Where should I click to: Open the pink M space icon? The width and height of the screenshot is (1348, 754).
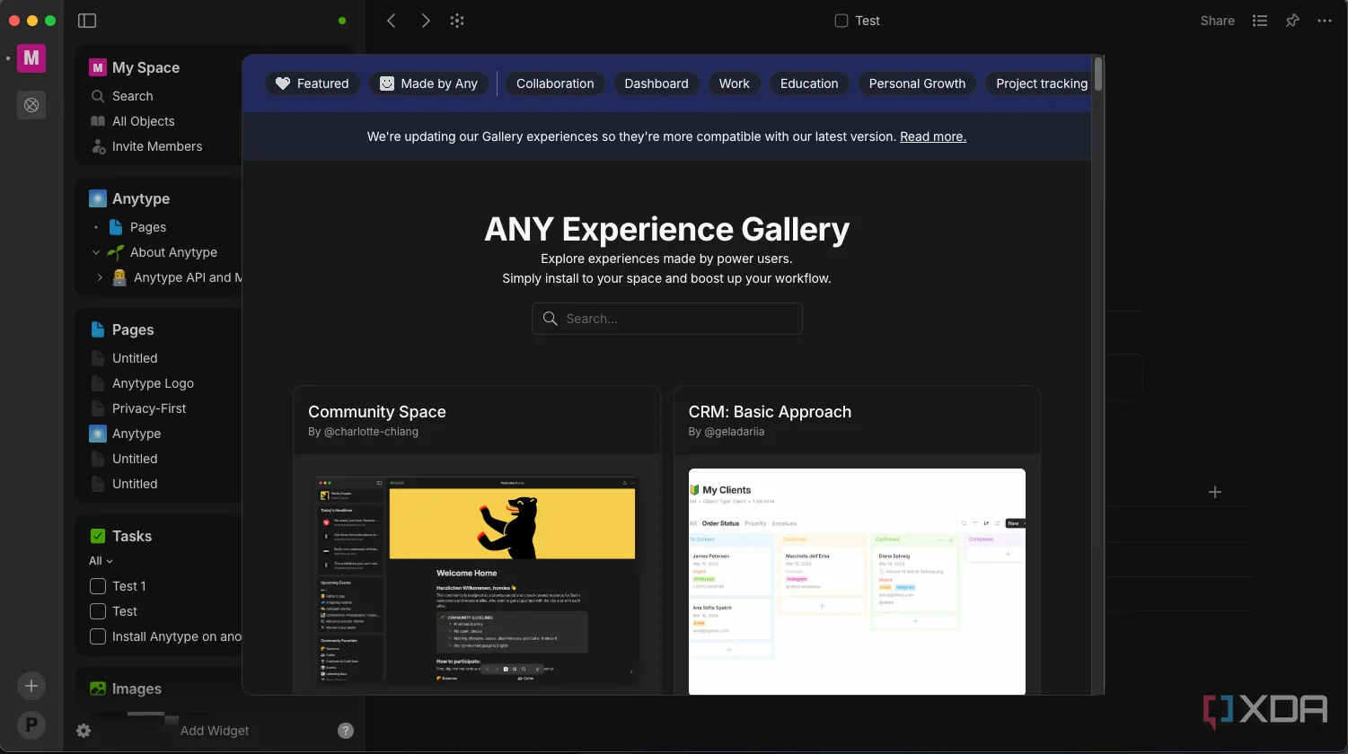(31, 58)
